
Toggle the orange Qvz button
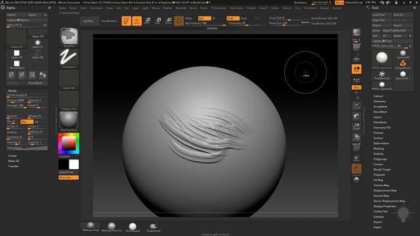[x=356, y=87]
